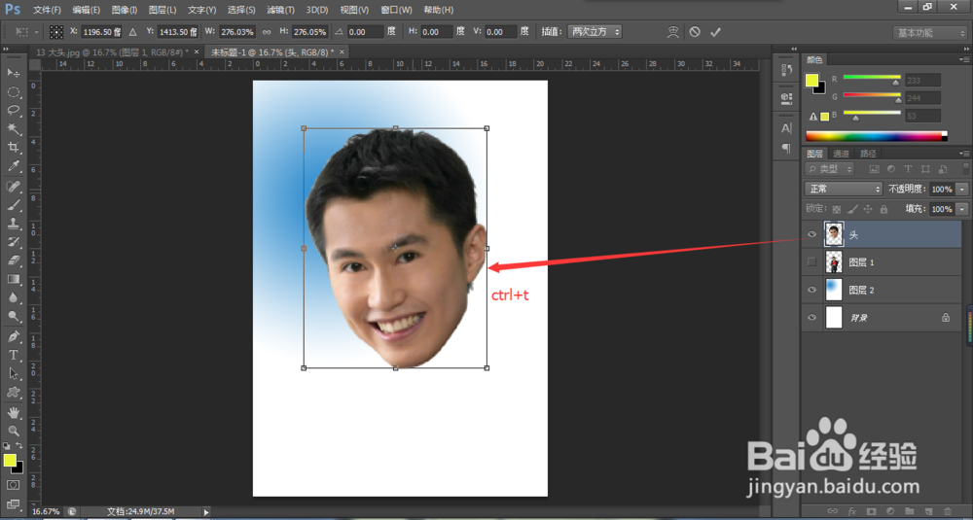
Task: Open the 插值 两次立方 dropdown
Action: click(595, 32)
